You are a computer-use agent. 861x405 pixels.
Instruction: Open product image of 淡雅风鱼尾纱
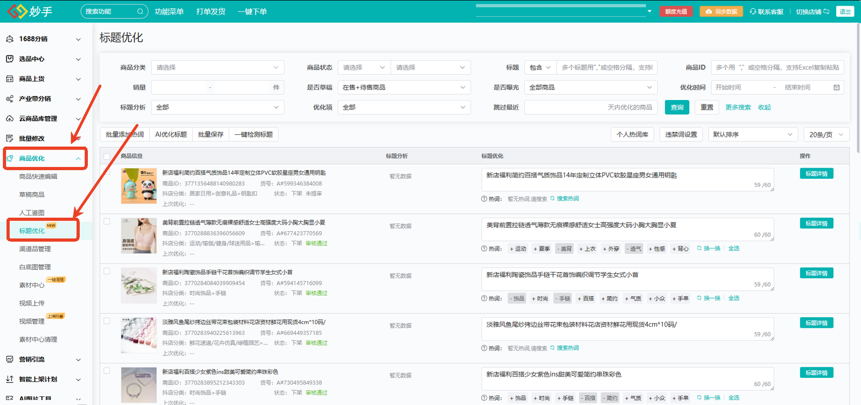pyautogui.click(x=139, y=335)
